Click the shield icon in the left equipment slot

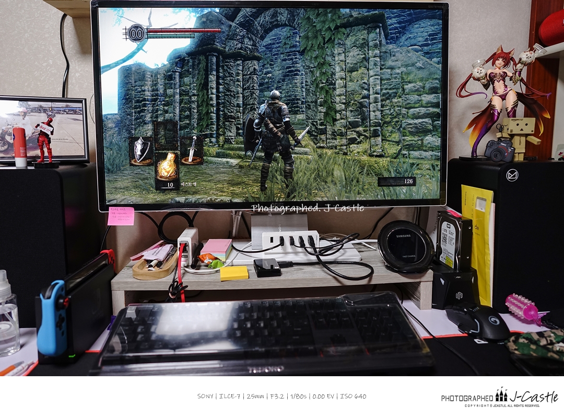142,150
